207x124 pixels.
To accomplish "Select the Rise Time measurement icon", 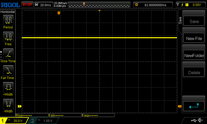I will click(x=8, y=54).
